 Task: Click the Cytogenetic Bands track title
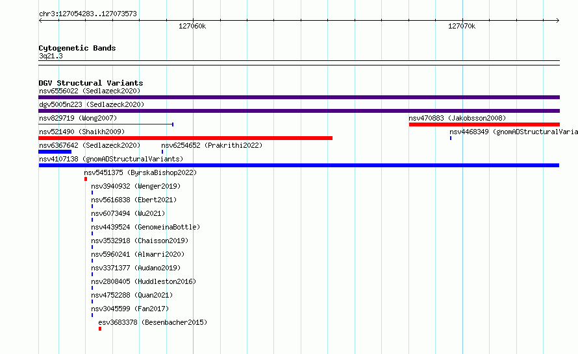(77, 48)
